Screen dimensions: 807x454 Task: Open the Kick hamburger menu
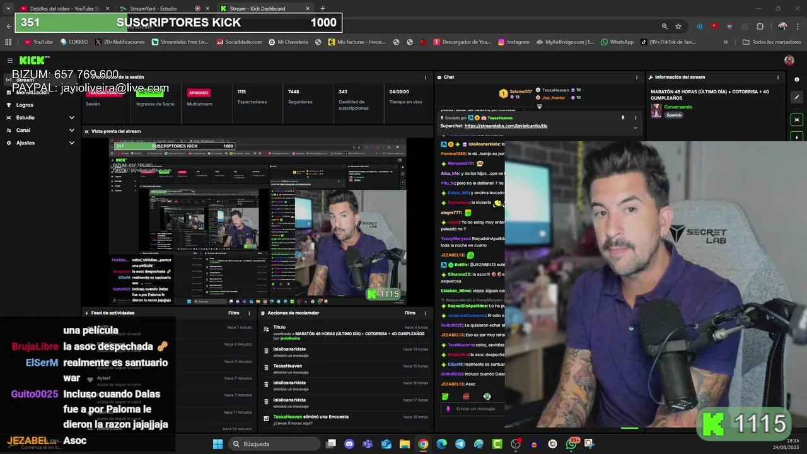tap(10, 61)
